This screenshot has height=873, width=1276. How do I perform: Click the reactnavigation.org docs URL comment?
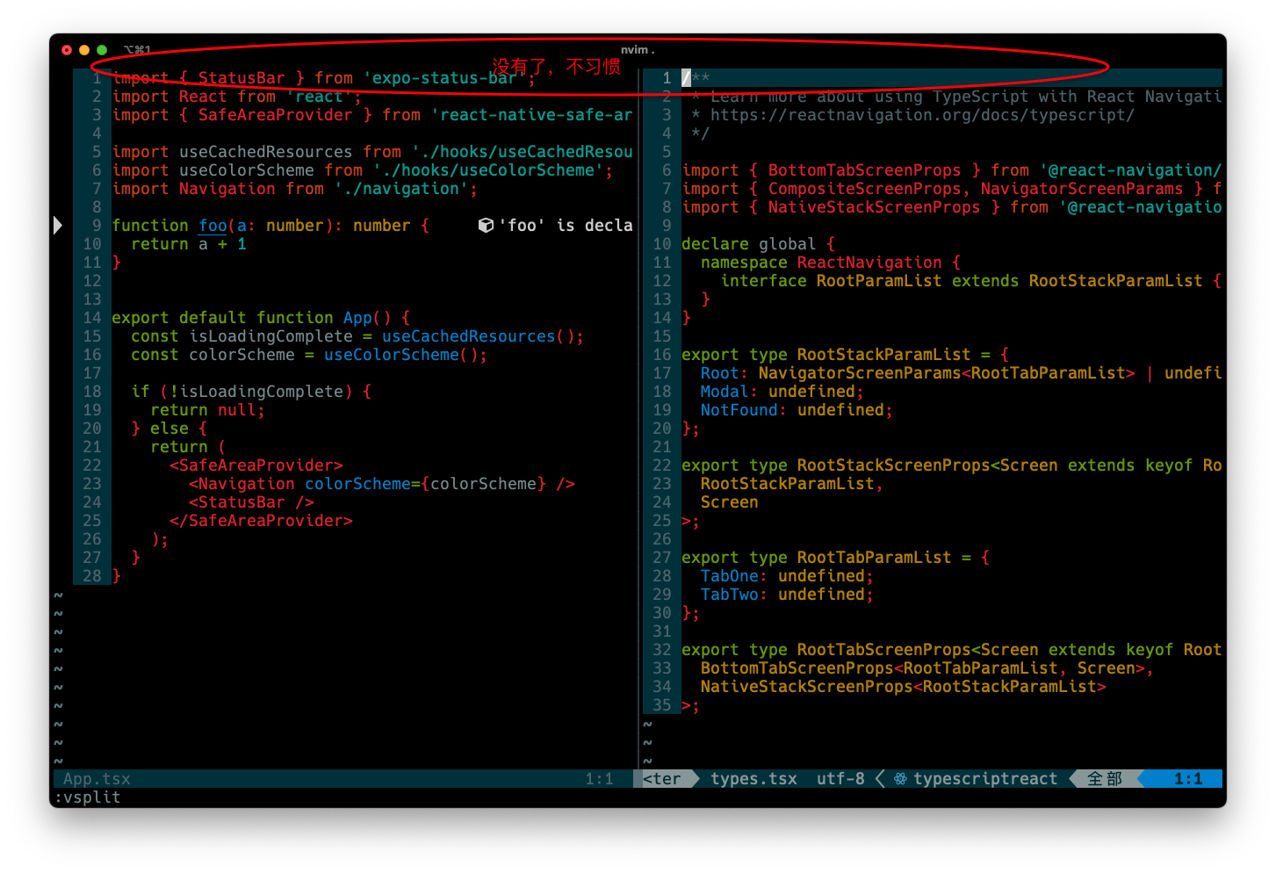[922, 115]
